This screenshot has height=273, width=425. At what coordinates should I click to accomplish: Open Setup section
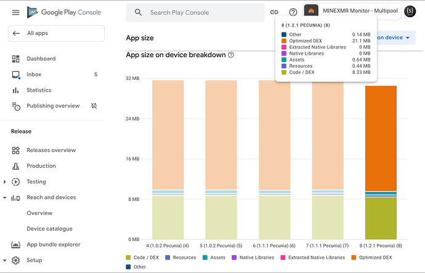coord(34,260)
